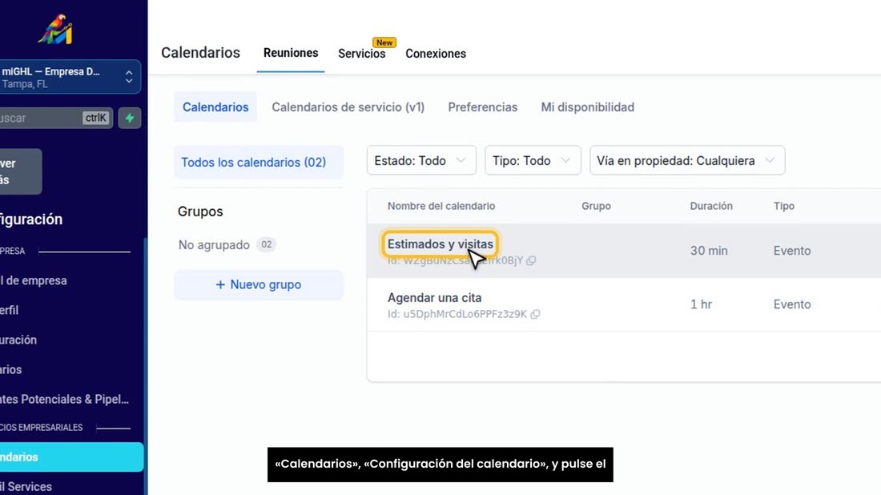Select Todos los calendarios (02)
The width and height of the screenshot is (881, 495).
pos(259,163)
